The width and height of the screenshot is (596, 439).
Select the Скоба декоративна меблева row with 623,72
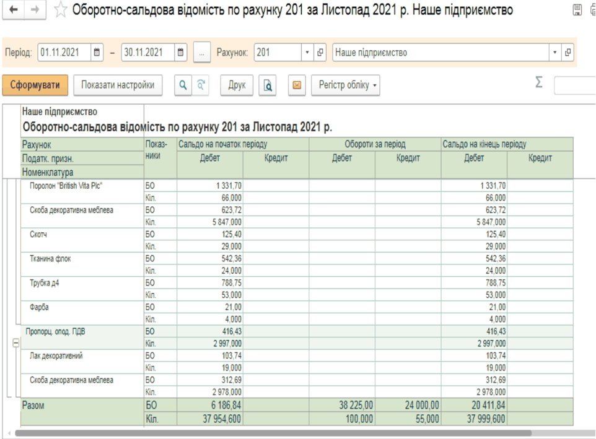pyautogui.click(x=82, y=216)
